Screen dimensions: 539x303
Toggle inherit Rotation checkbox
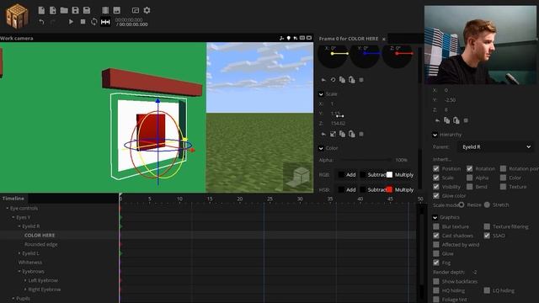coord(470,168)
